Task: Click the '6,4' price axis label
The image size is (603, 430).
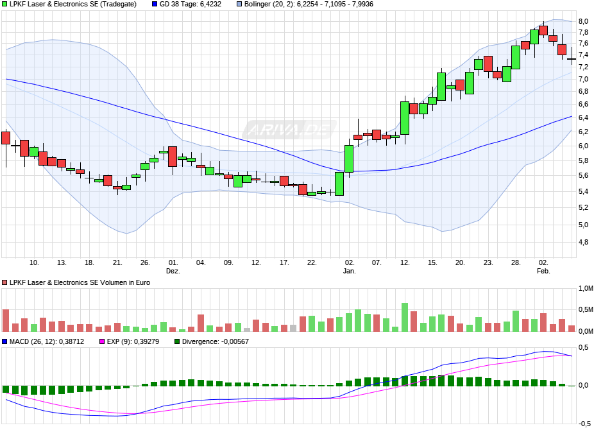Action: pos(583,118)
